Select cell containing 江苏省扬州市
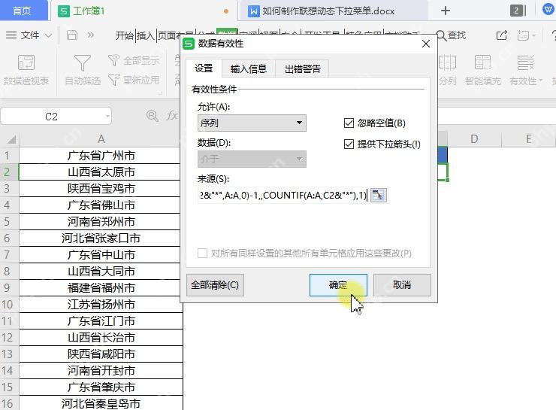The width and height of the screenshot is (556, 410). coord(101,305)
